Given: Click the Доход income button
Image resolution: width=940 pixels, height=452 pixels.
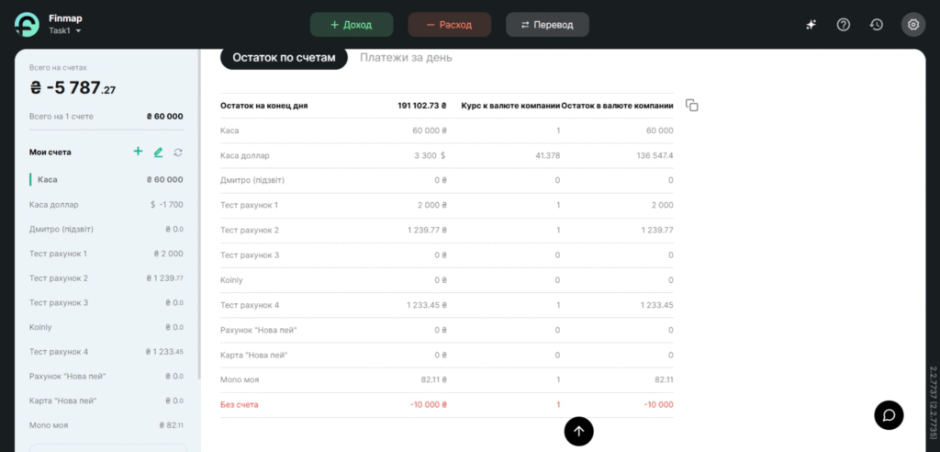Looking at the screenshot, I should coord(352,25).
